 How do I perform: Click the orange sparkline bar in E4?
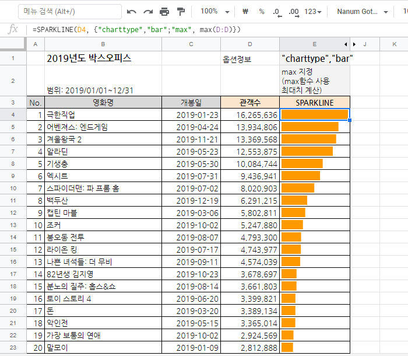[x=314, y=114]
